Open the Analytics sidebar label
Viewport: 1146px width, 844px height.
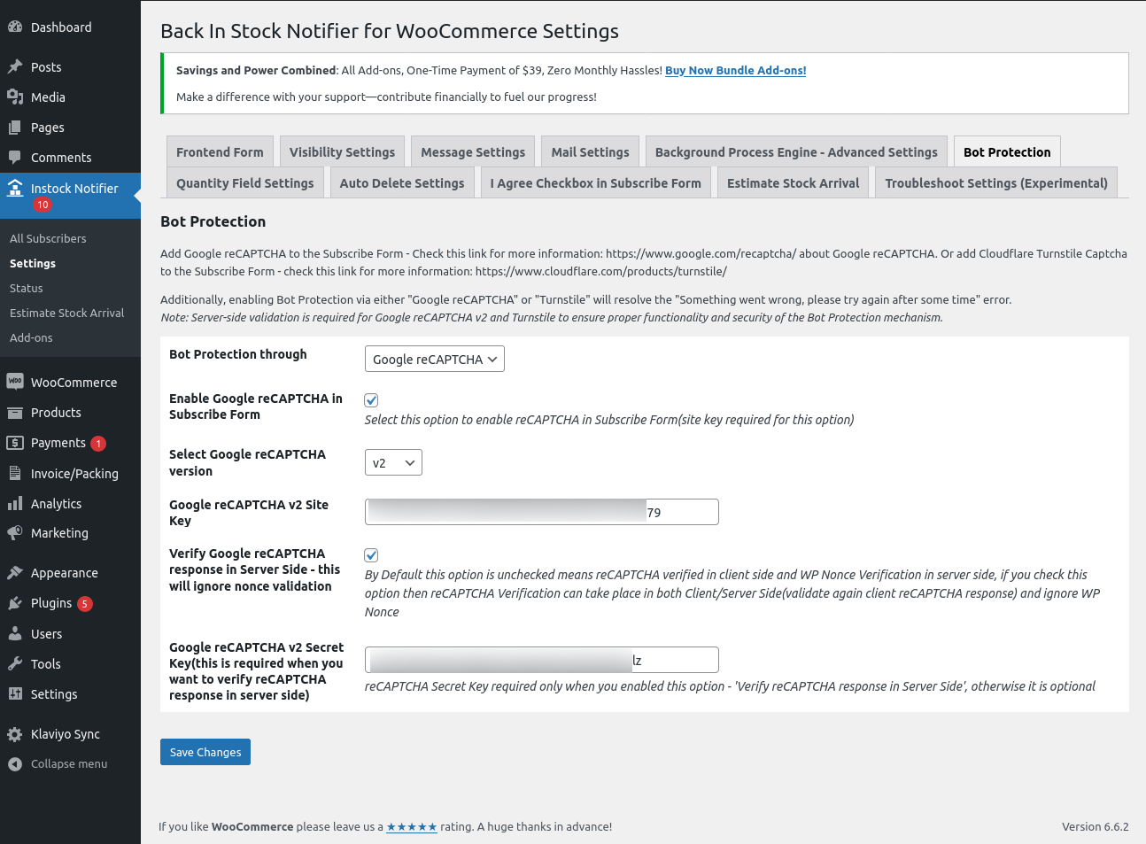pos(56,504)
